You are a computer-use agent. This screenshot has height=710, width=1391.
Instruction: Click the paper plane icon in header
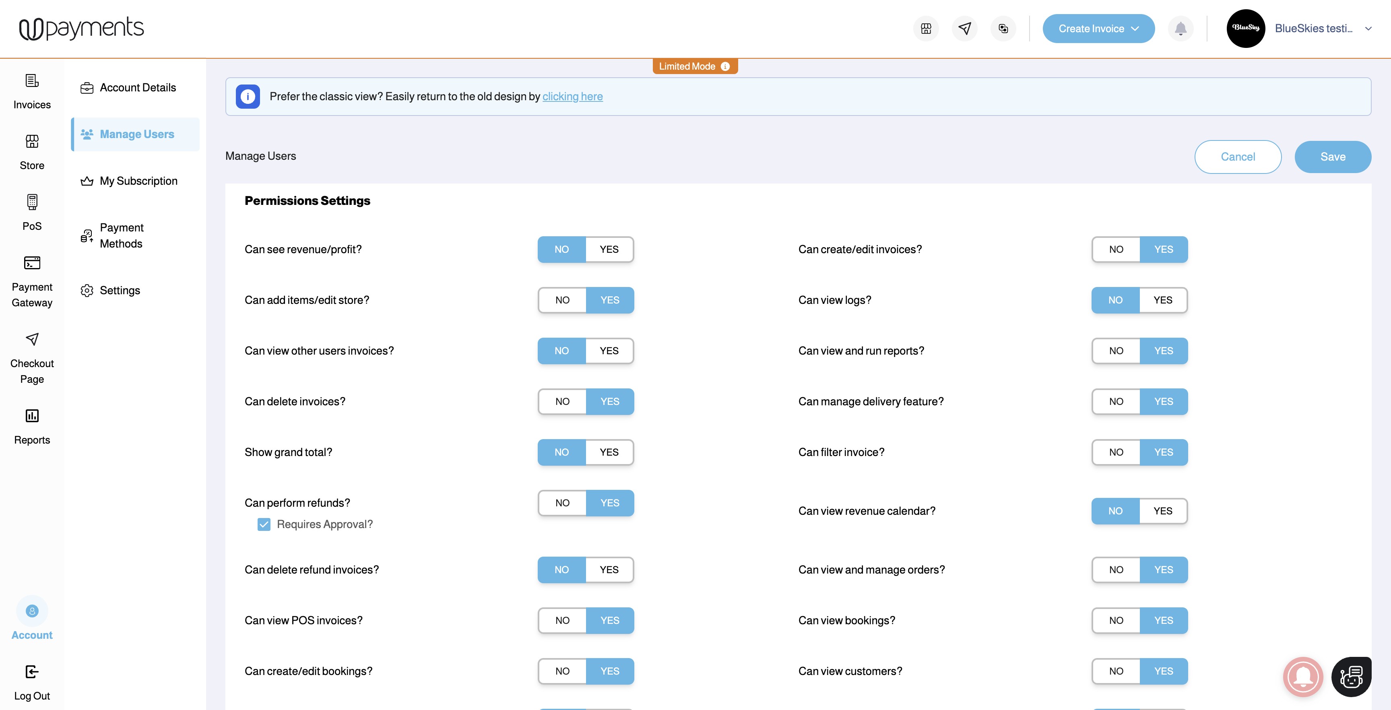pyautogui.click(x=964, y=29)
